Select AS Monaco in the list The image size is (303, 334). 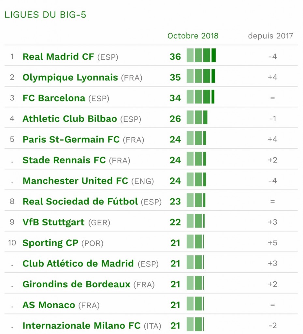click(x=49, y=305)
